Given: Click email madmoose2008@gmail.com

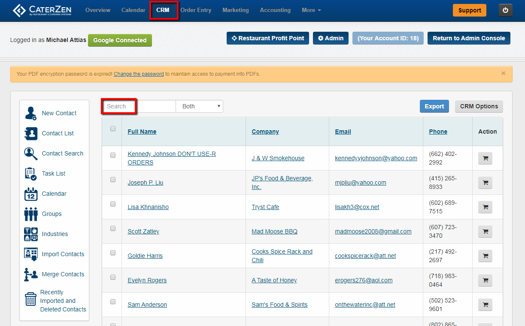Looking at the screenshot, I should point(373,231).
